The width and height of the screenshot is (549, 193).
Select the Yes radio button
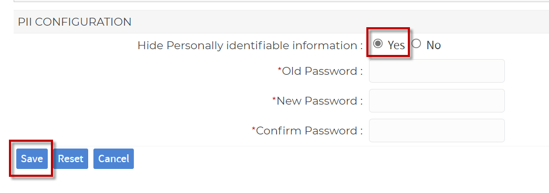(x=378, y=44)
